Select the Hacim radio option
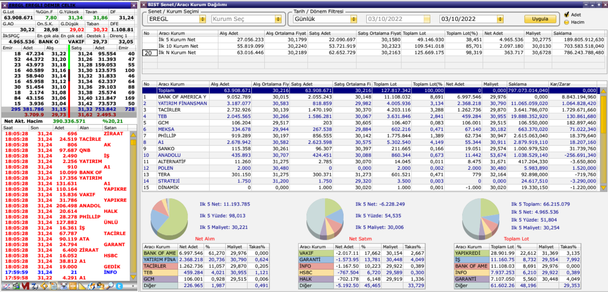This screenshot has width=608, height=292. [x=566, y=22]
